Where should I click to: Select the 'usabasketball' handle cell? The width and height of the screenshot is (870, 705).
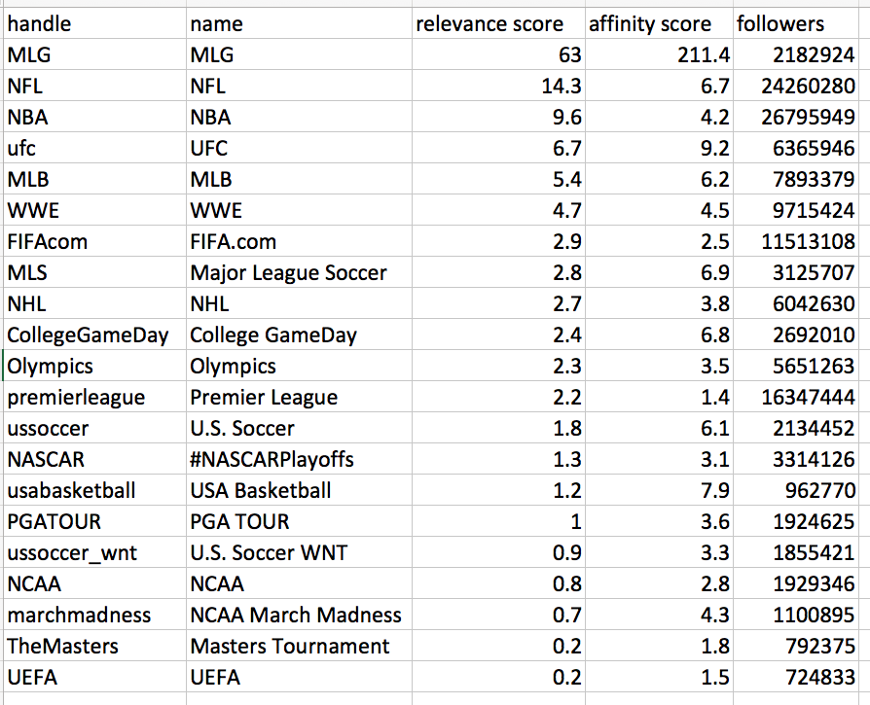pyautogui.click(x=94, y=490)
